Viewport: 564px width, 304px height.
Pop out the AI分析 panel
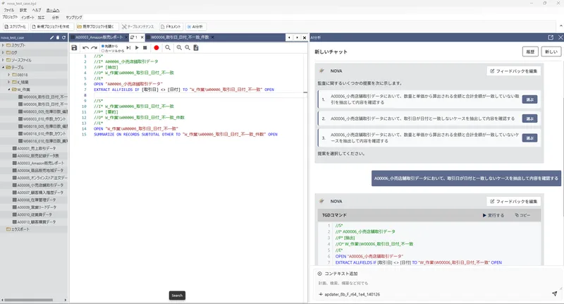point(551,37)
